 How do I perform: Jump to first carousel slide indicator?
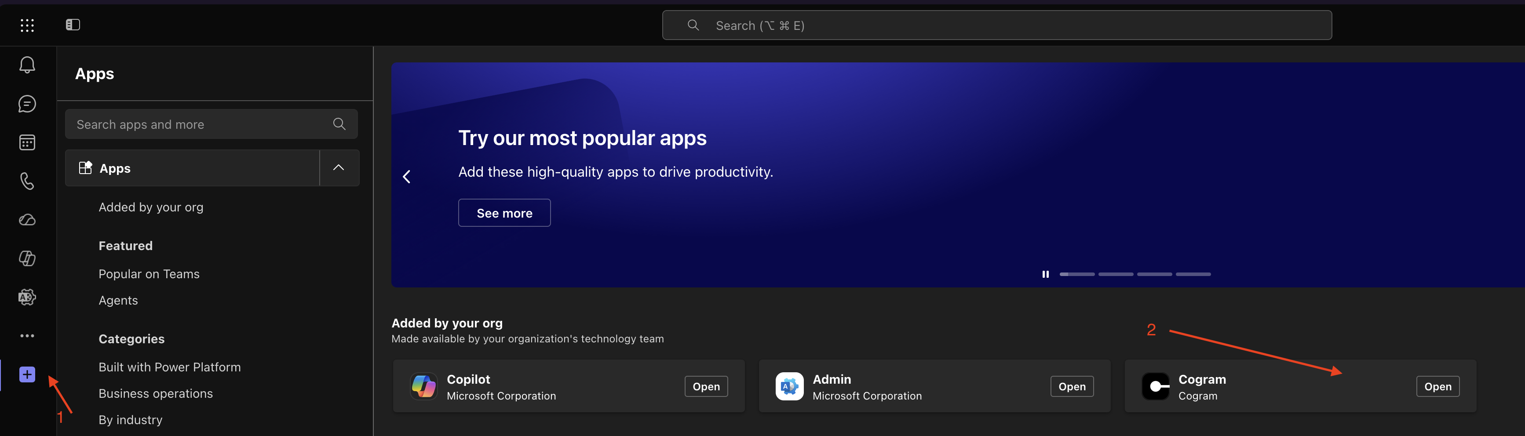1077,275
